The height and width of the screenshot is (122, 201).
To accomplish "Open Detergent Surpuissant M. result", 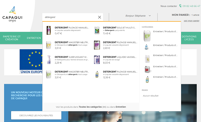I will point(71,57).
